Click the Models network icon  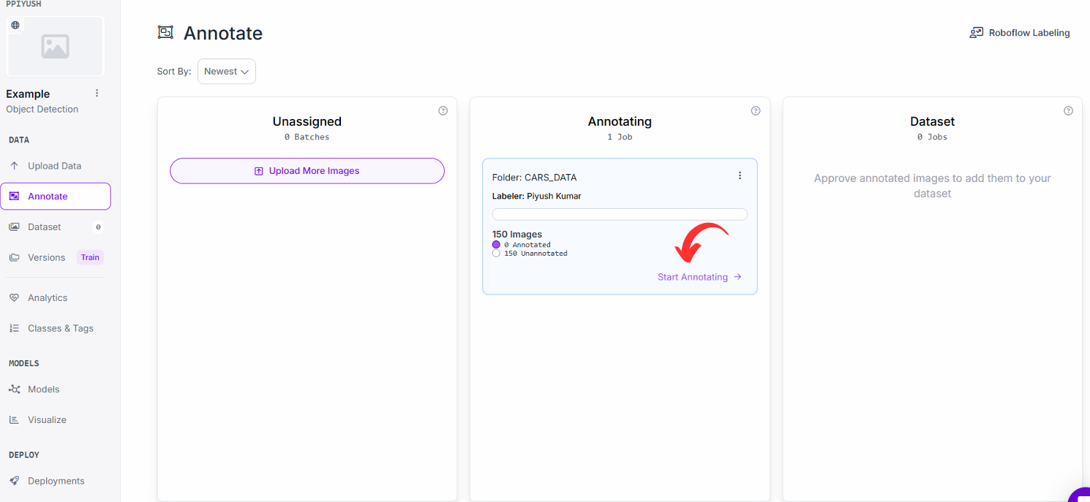pos(14,389)
